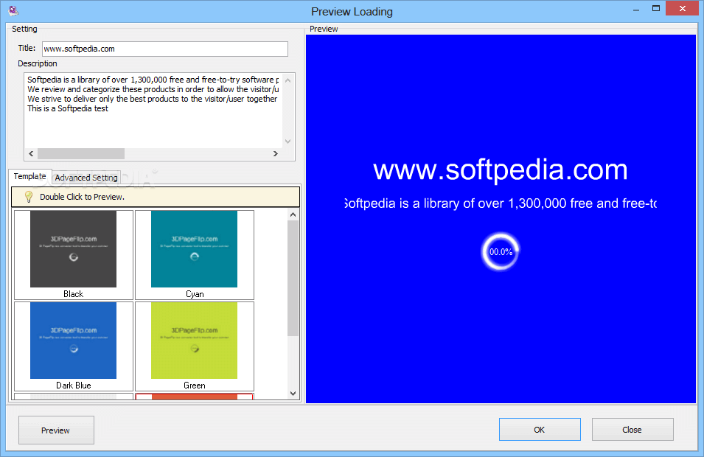This screenshot has height=457, width=704.
Task: Close window using title bar X
Action: [x=683, y=9]
